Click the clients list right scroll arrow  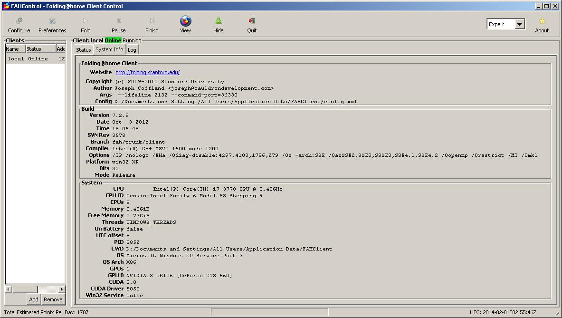tap(62, 289)
